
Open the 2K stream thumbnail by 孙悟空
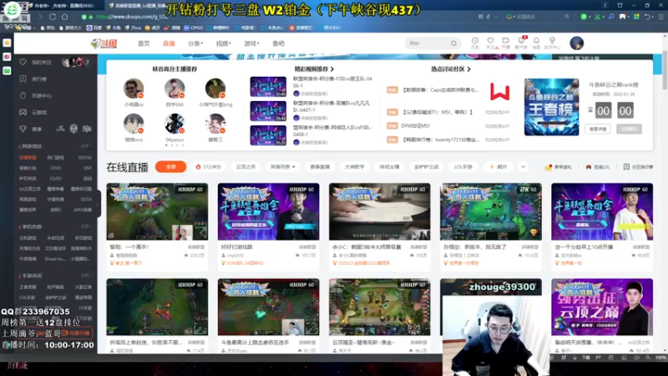click(491, 212)
